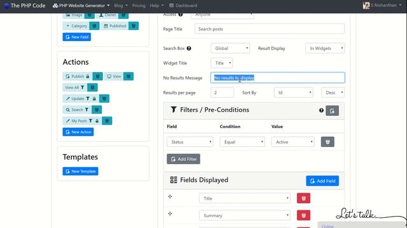Click the Add Field button

tap(322, 181)
